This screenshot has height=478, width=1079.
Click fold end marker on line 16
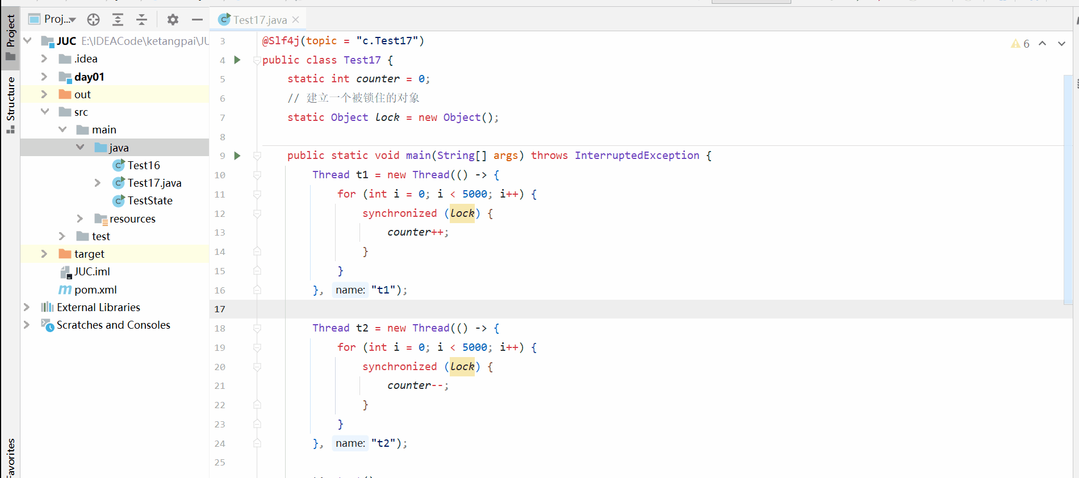[x=257, y=290]
